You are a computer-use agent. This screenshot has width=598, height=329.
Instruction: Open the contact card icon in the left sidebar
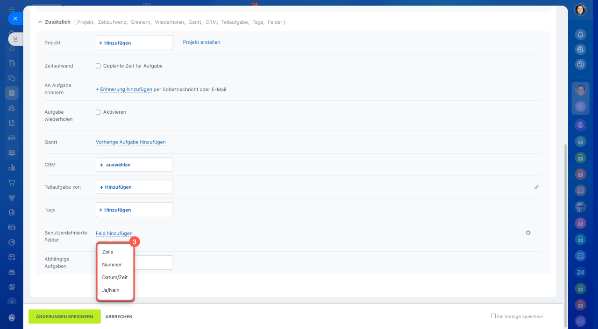point(12,227)
